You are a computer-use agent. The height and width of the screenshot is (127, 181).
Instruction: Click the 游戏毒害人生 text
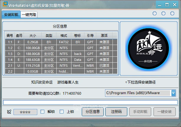[x=68, y=82]
